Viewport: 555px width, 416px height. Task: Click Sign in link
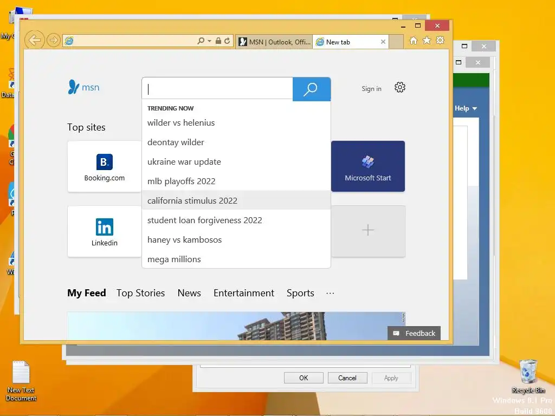click(x=371, y=89)
